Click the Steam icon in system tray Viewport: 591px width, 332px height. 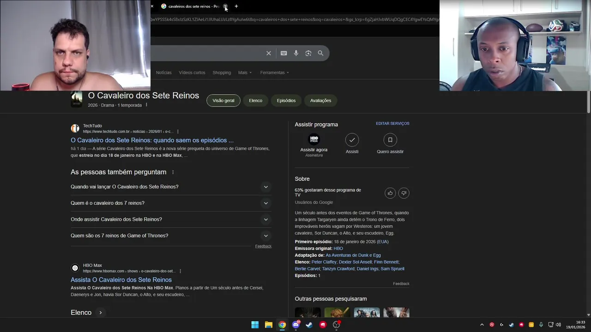click(x=512, y=325)
